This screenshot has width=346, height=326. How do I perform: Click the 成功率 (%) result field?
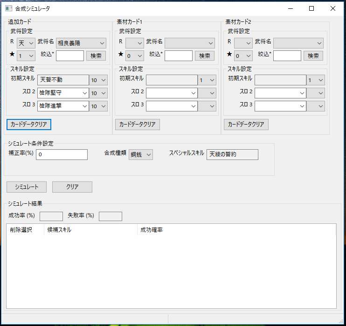click(51, 216)
